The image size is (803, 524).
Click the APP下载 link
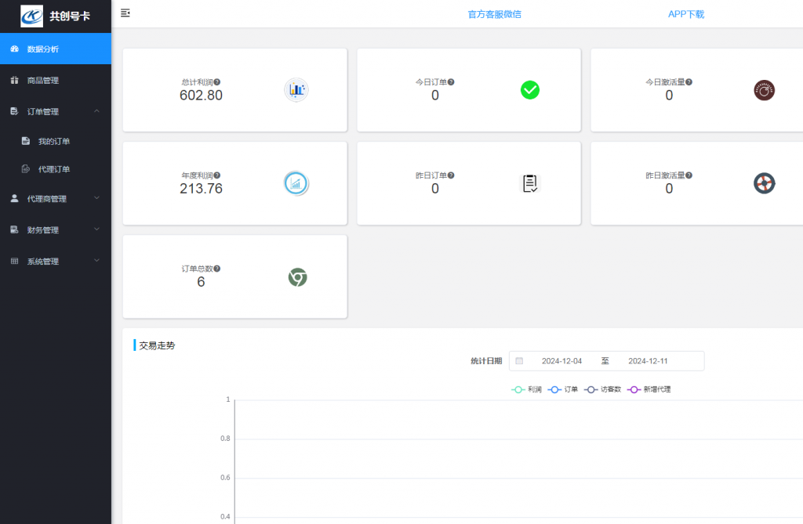click(x=686, y=14)
